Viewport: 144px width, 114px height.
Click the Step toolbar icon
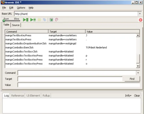coord(45,20)
